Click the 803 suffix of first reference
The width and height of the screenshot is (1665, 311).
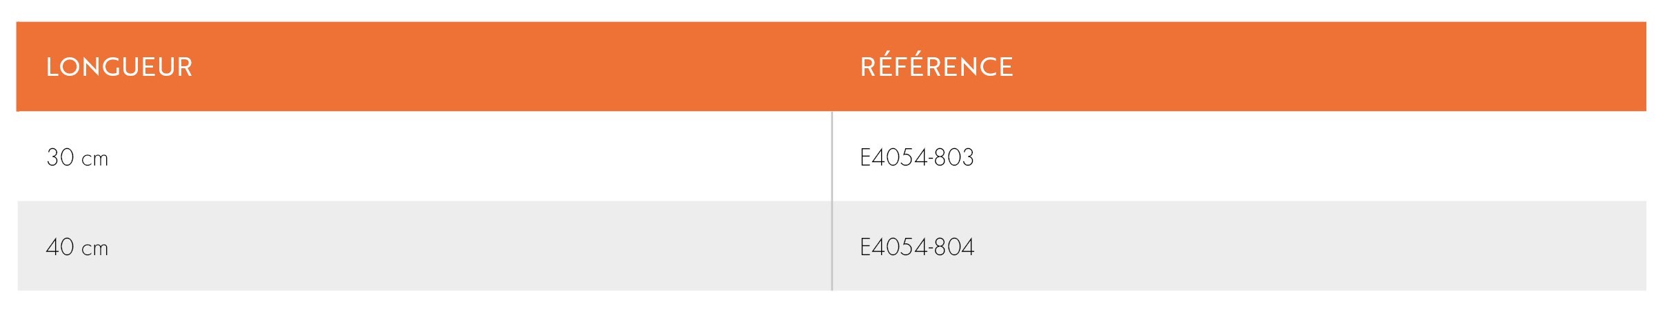pos(955,158)
